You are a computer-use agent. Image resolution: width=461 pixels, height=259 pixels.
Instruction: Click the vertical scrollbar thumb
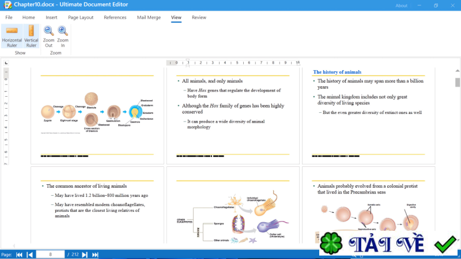[458, 82]
